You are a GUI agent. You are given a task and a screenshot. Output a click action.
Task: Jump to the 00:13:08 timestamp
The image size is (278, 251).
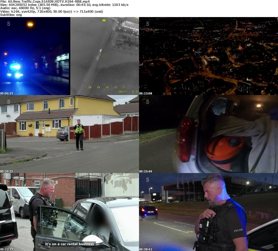(146, 93)
